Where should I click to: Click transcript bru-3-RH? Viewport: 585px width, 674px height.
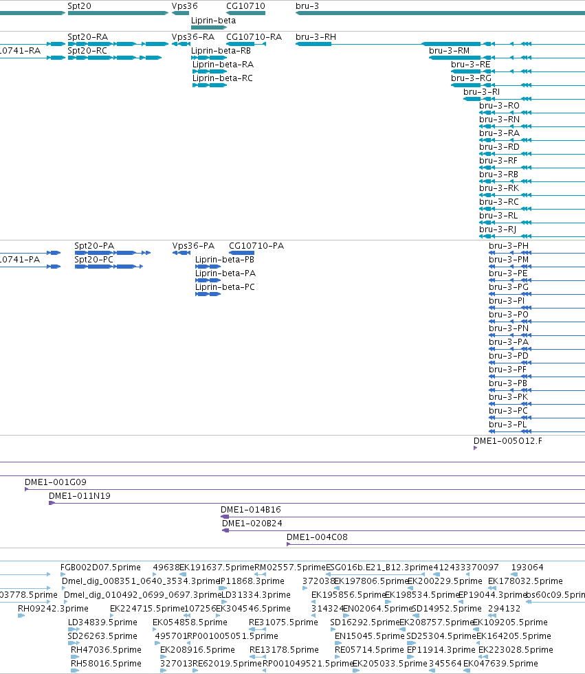[x=316, y=37]
